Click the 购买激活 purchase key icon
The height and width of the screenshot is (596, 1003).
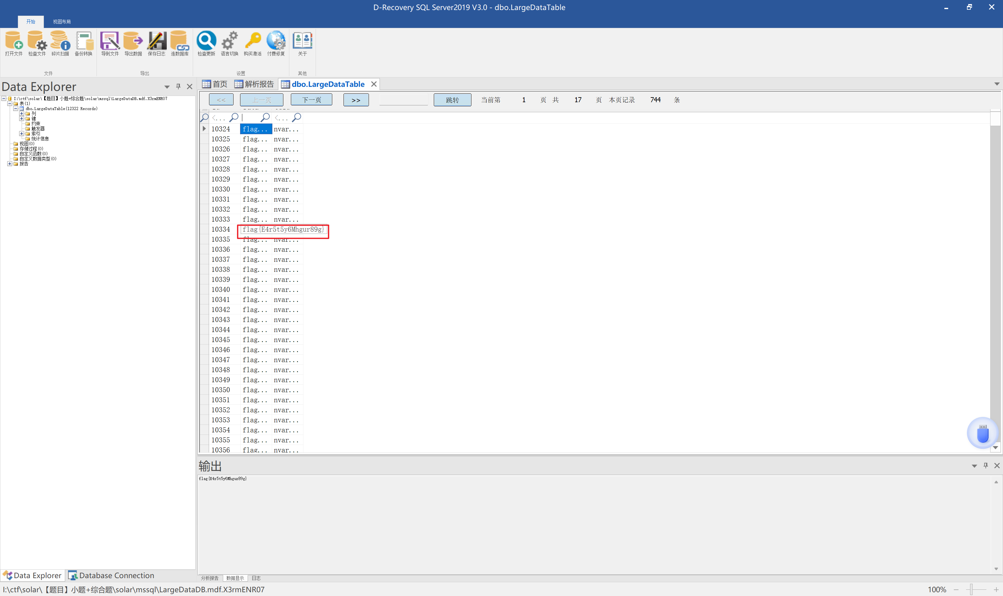point(253,42)
